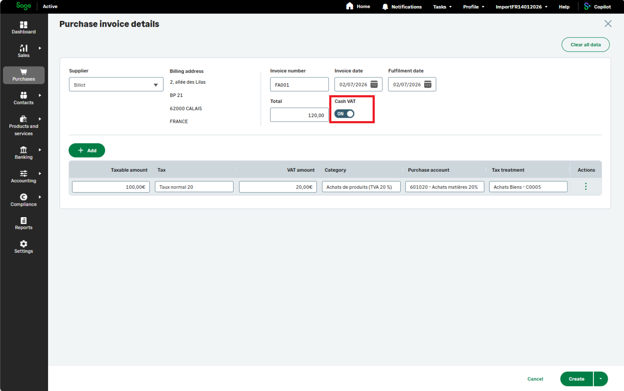Open the Fulfilment date calendar icon

point(428,85)
